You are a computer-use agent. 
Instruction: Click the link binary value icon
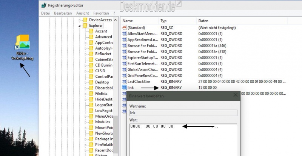point(124,88)
